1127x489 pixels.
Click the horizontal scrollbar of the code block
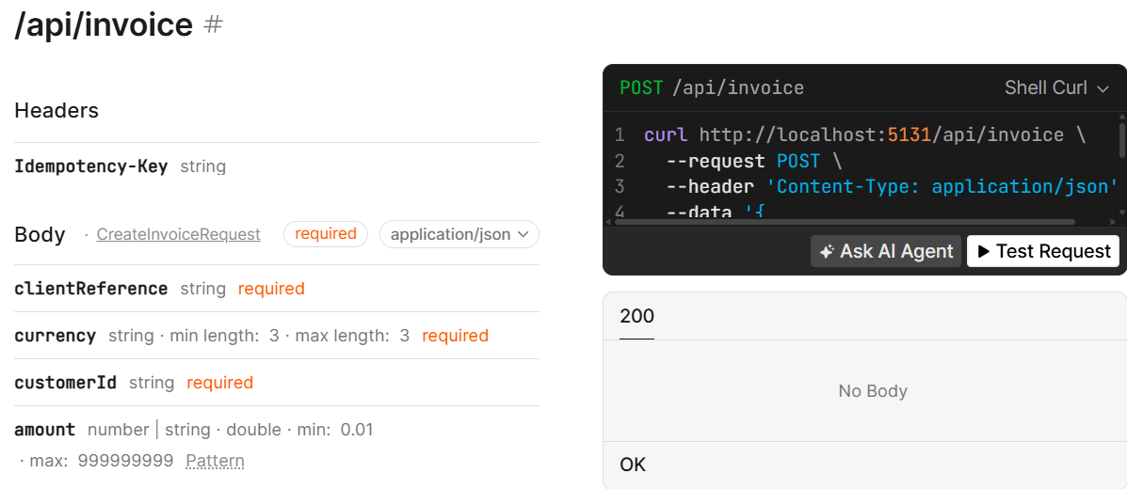845,223
